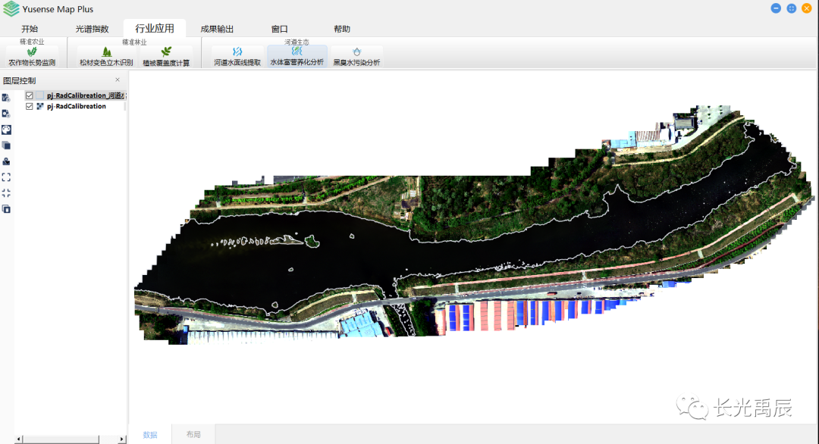Select the pj-RadCalibreation layer name in the tree
This screenshot has height=444, width=819.
click(77, 107)
